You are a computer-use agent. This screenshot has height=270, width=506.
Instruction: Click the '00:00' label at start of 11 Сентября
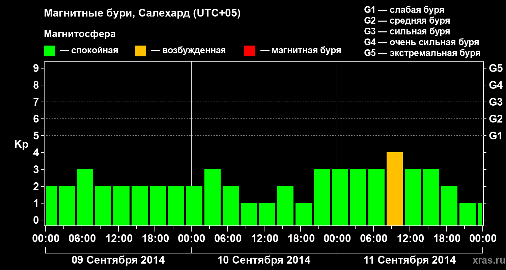337,239
